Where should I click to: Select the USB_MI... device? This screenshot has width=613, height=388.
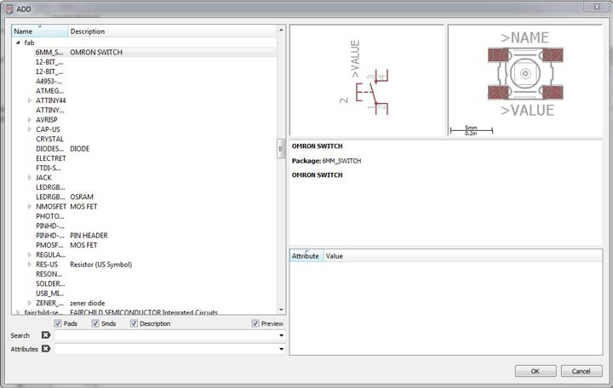coord(50,294)
